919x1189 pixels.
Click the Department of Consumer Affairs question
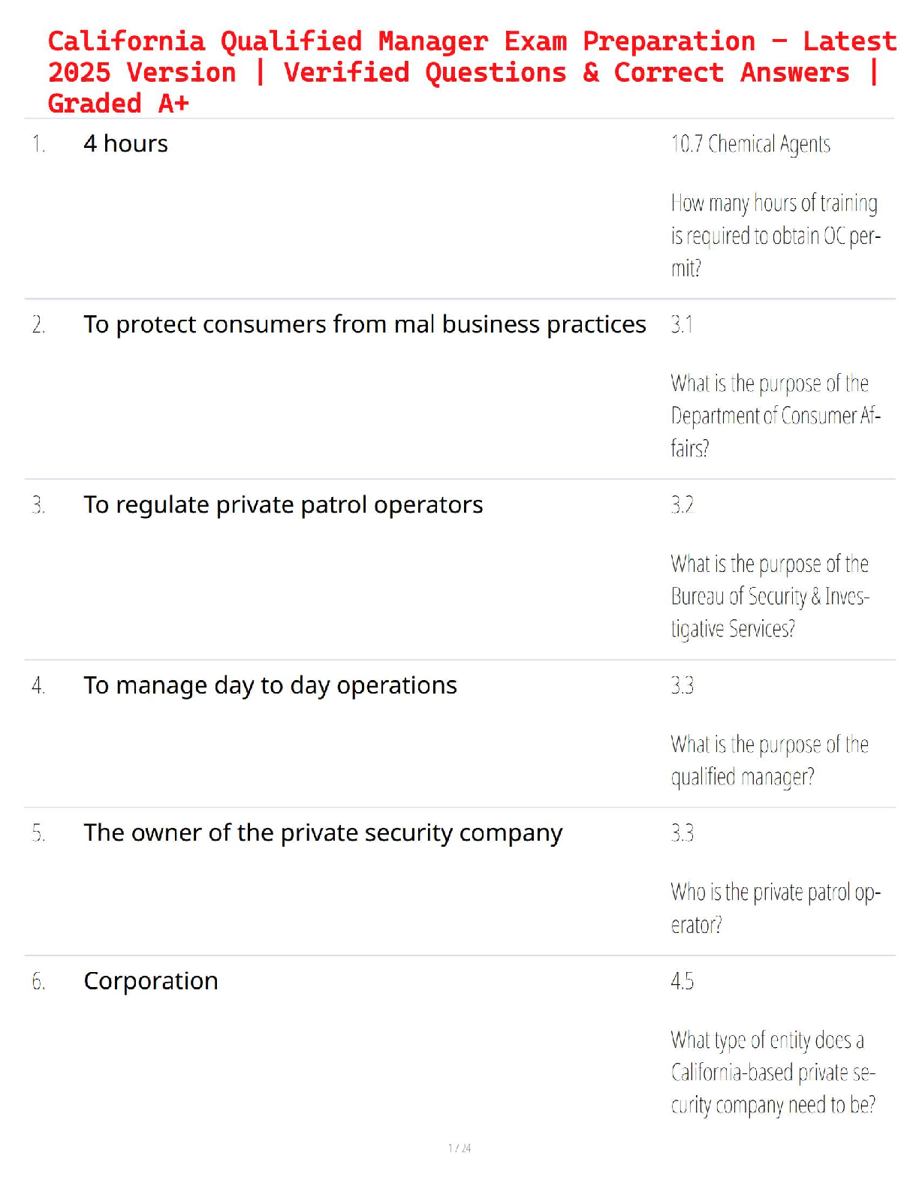click(x=774, y=415)
